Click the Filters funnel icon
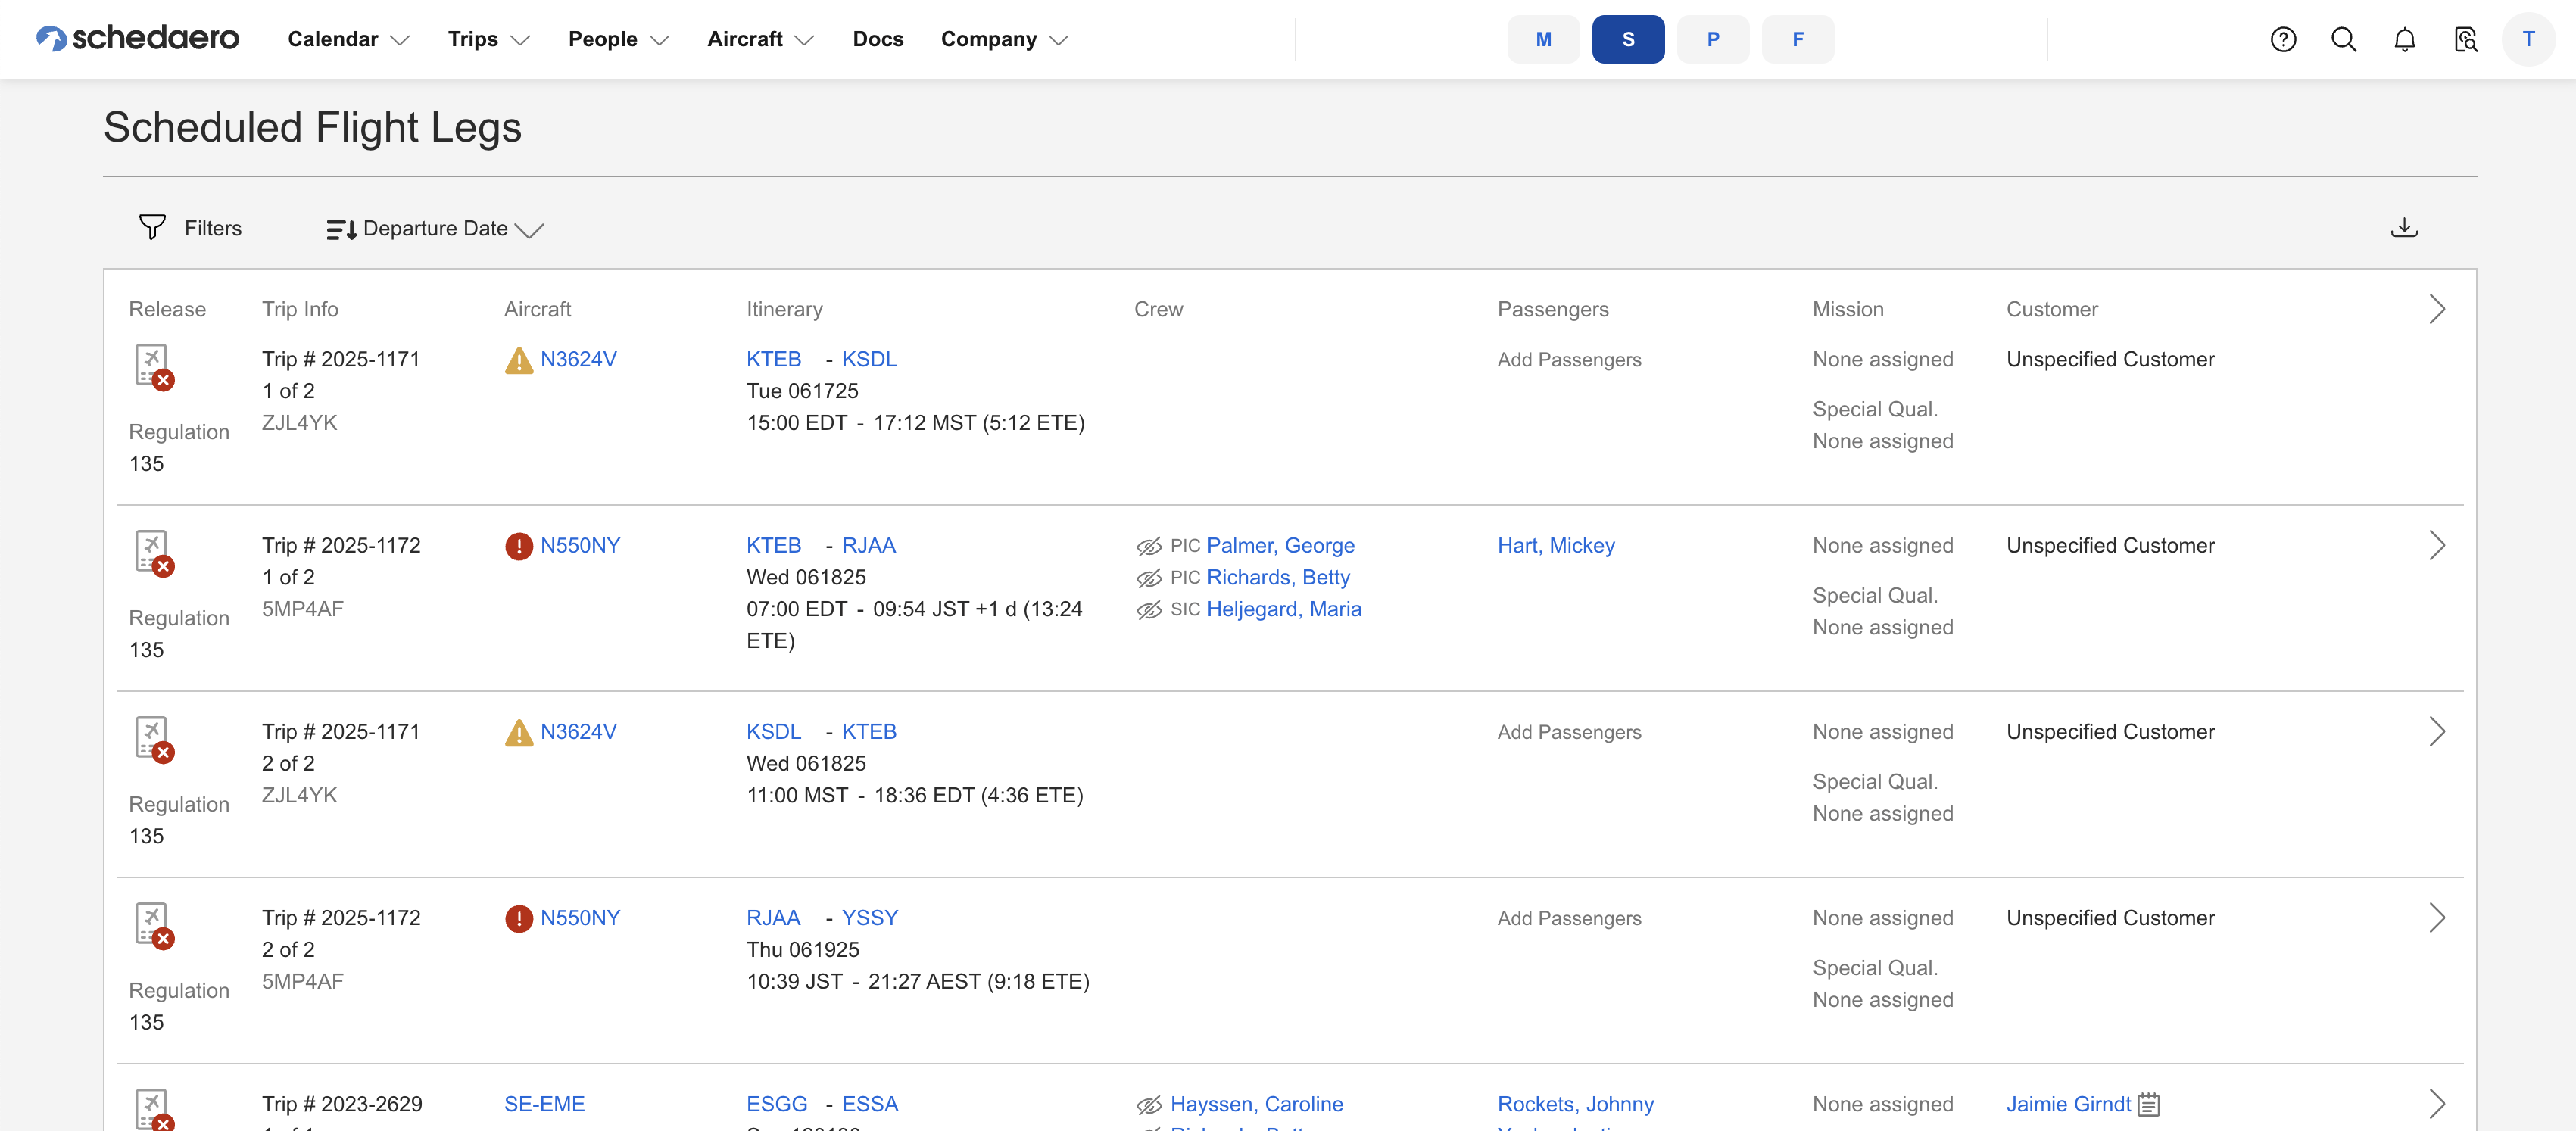 pos(152,228)
